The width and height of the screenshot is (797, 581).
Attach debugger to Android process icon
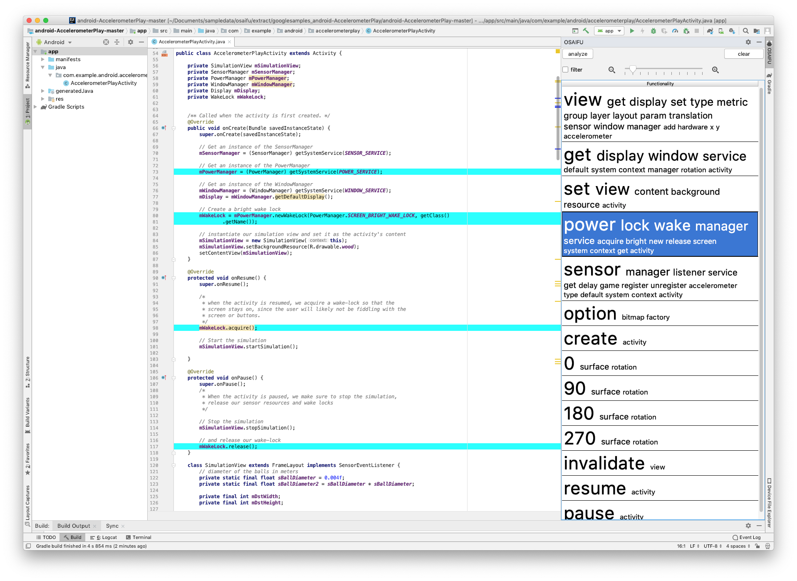(686, 31)
